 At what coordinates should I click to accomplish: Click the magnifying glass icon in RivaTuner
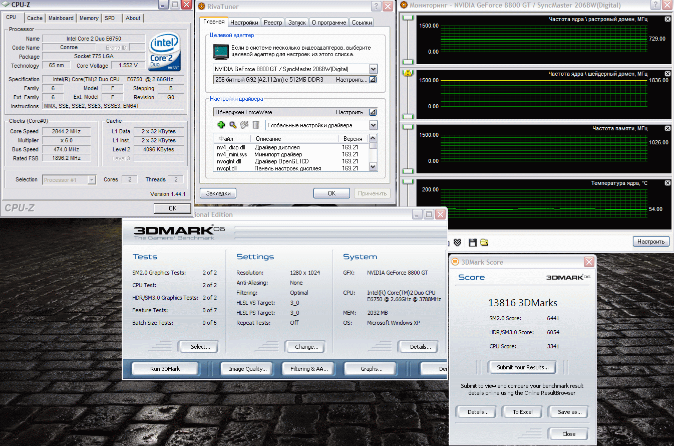pyautogui.click(x=233, y=125)
